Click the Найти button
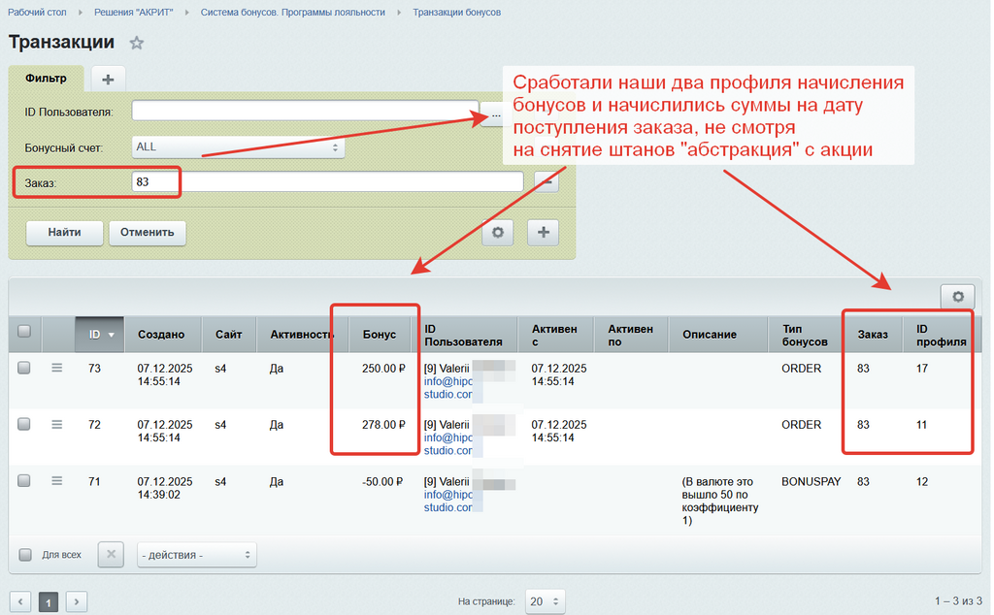The image size is (994, 615). (x=64, y=233)
